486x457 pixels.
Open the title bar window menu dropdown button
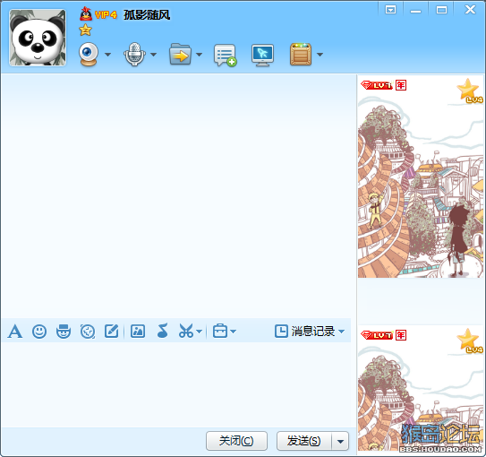[x=390, y=10]
